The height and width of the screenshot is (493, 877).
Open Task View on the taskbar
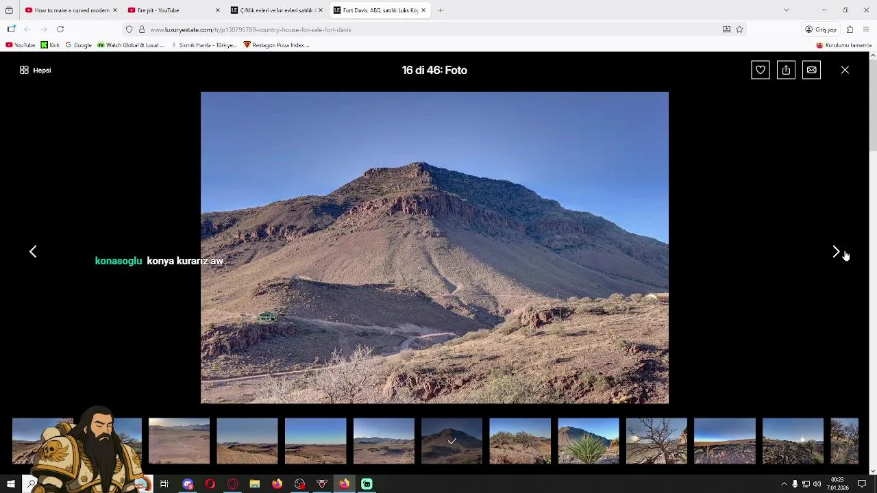click(x=164, y=484)
